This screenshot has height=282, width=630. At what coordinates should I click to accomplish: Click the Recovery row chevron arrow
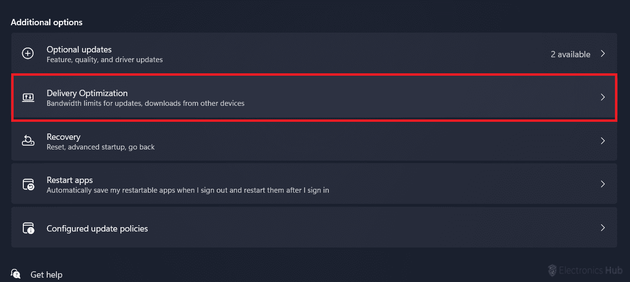(603, 141)
